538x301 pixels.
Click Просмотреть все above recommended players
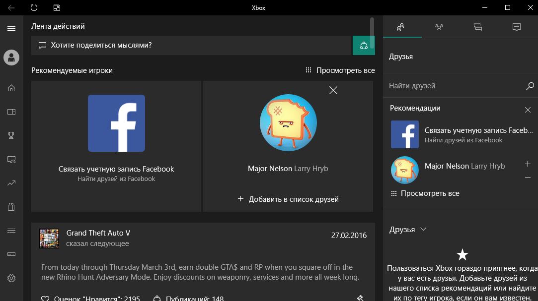pyautogui.click(x=340, y=70)
